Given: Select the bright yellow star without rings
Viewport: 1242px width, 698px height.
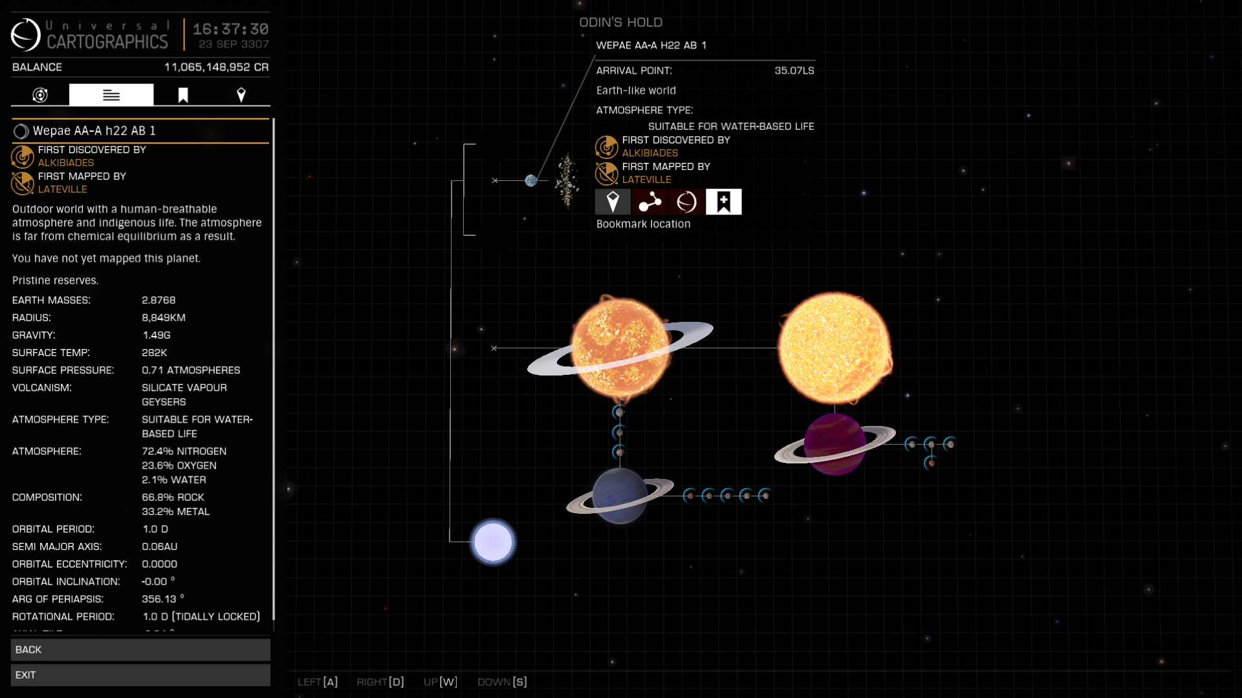Looking at the screenshot, I should click(x=834, y=348).
